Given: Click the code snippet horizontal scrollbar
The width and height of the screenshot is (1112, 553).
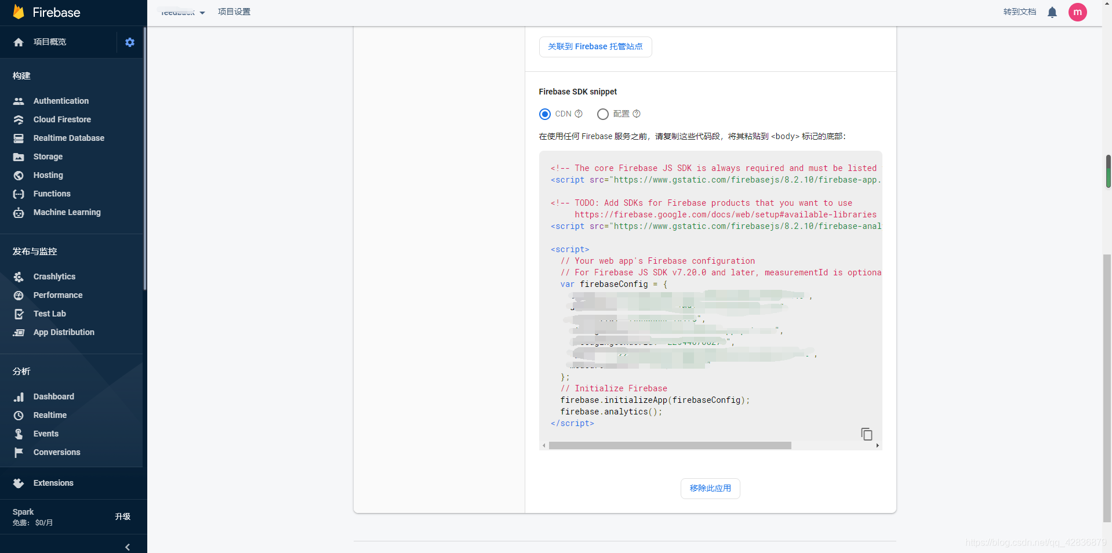Looking at the screenshot, I should [670, 446].
